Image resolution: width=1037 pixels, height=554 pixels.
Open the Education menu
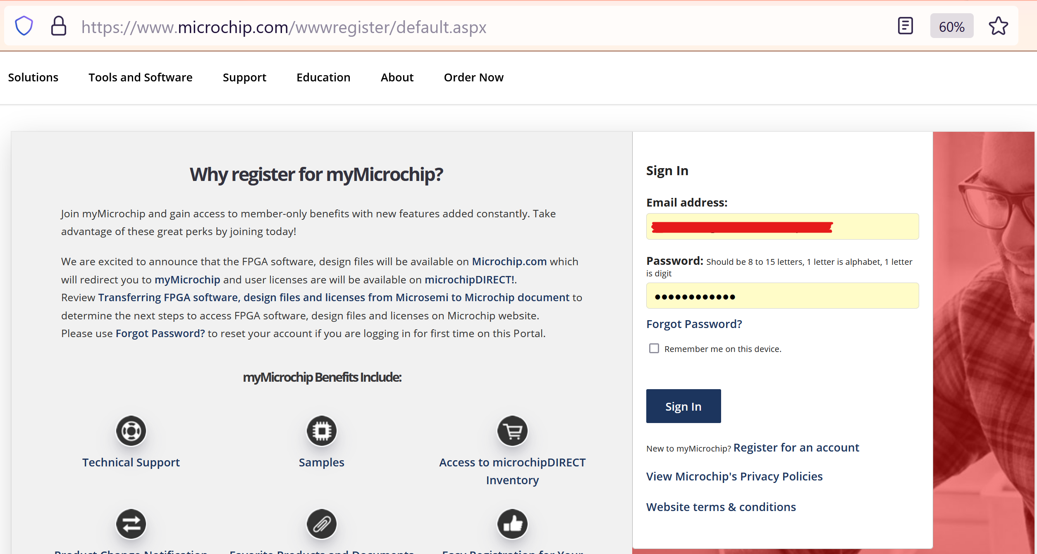tap(323, 77)
